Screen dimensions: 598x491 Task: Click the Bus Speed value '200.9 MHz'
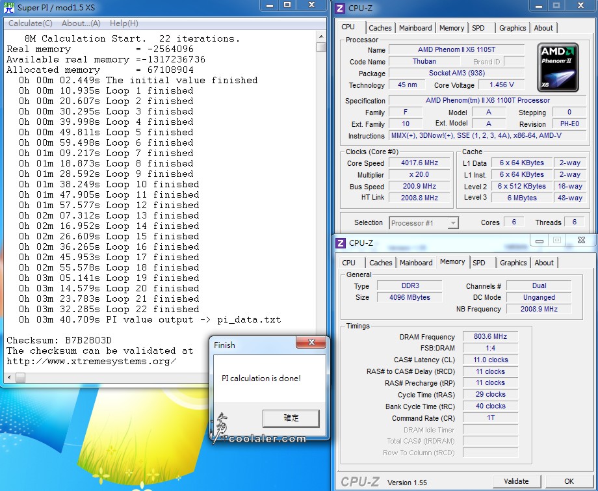[x=419, y=186]
